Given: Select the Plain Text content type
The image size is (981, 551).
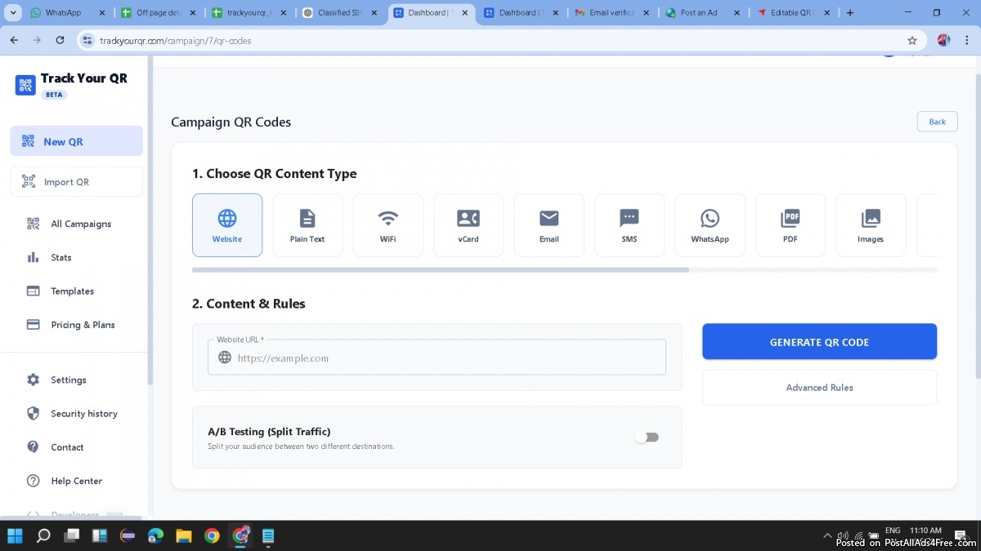Looking at the screenshot, I should pos(307,225).
